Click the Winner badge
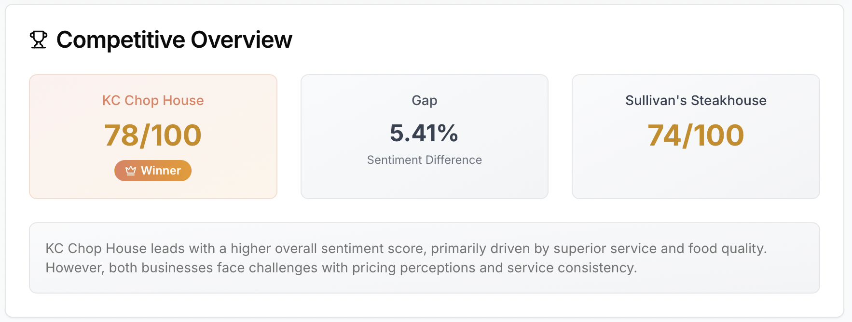 coord(153,171)
